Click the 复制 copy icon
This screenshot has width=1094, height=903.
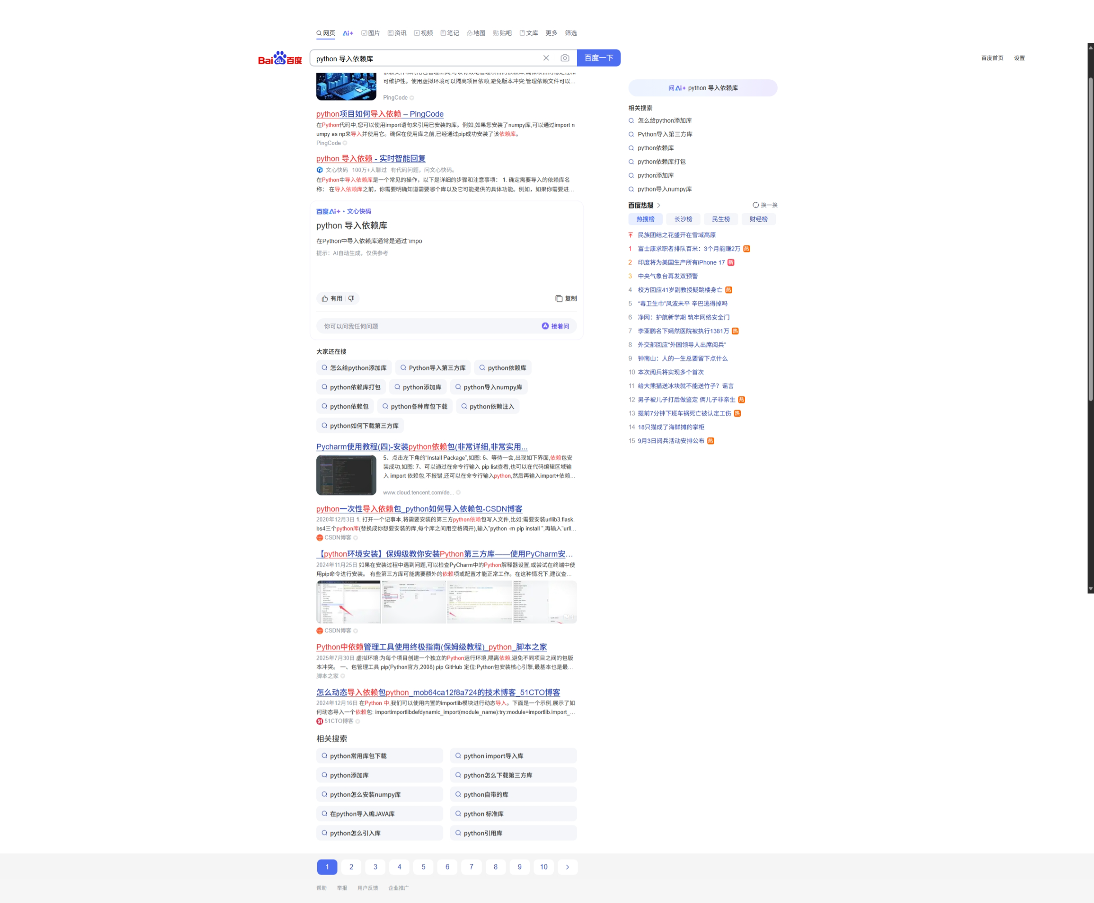(566, 299)
